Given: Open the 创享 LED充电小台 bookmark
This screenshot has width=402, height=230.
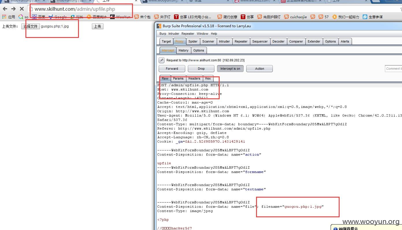Looking at the screenshot, I should click(193, 17).
